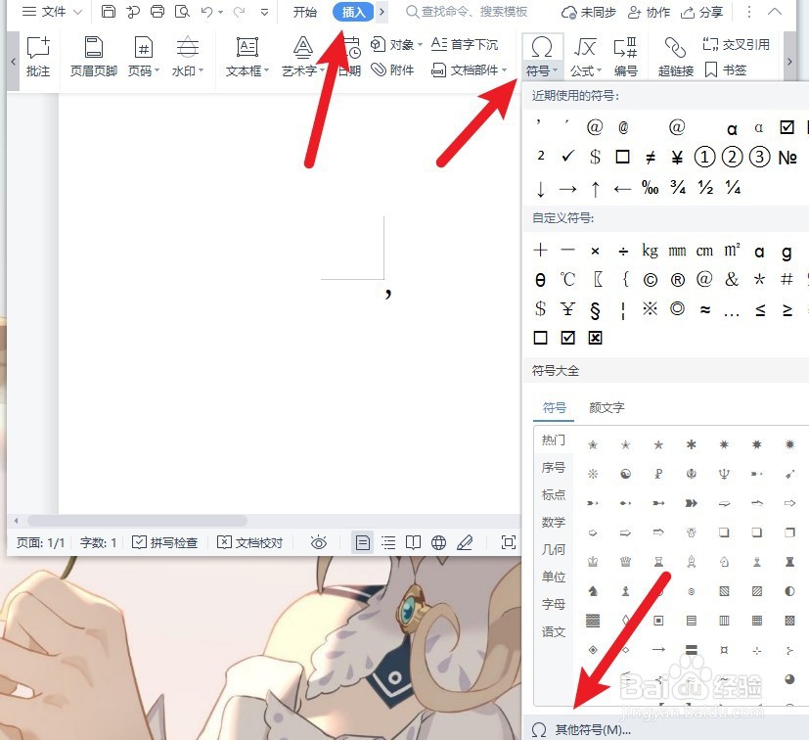Click the command search field
Viewport: 809px width, 740px height.
coord(467,12)
